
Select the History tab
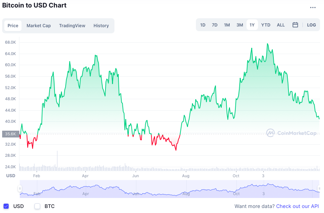point(101,26)
